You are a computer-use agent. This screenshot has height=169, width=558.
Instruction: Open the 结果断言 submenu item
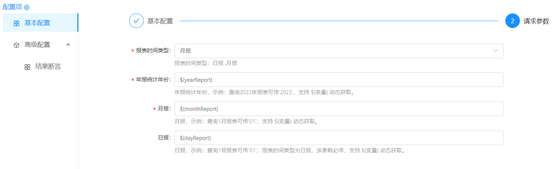pyautogui.click(x=48, y=67)
